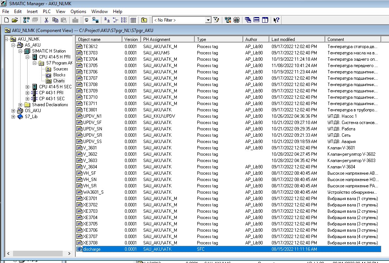Click the process tag icon for TE3612
This screenshot has height=263, width=389.
pyautogui.click(x=79, y=46)
